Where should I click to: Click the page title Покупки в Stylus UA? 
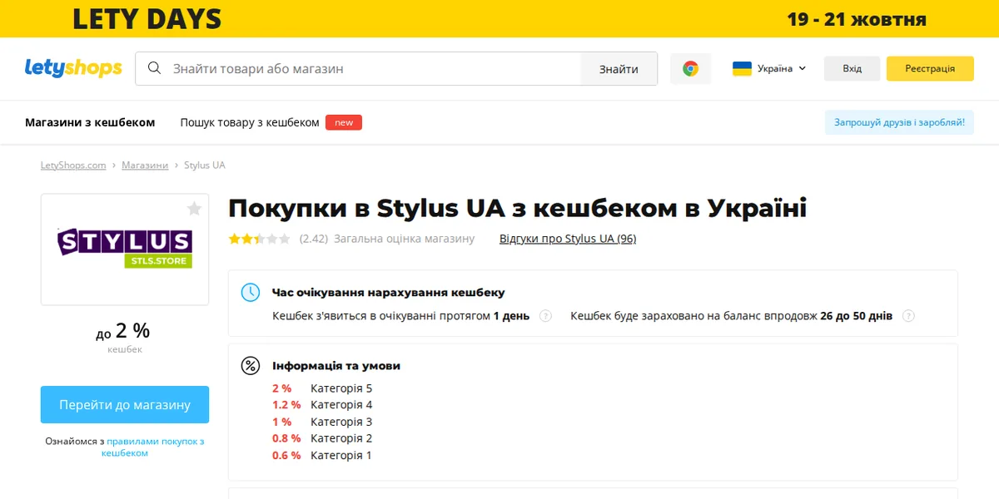518,208
